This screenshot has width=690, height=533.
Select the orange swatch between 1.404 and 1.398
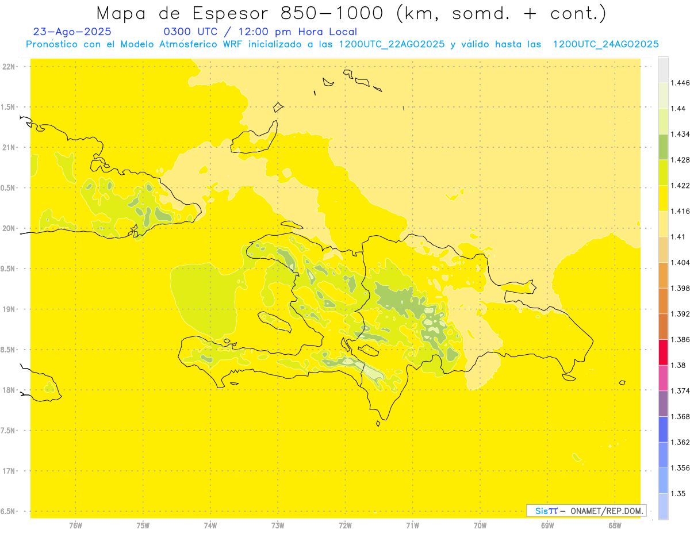663,275
